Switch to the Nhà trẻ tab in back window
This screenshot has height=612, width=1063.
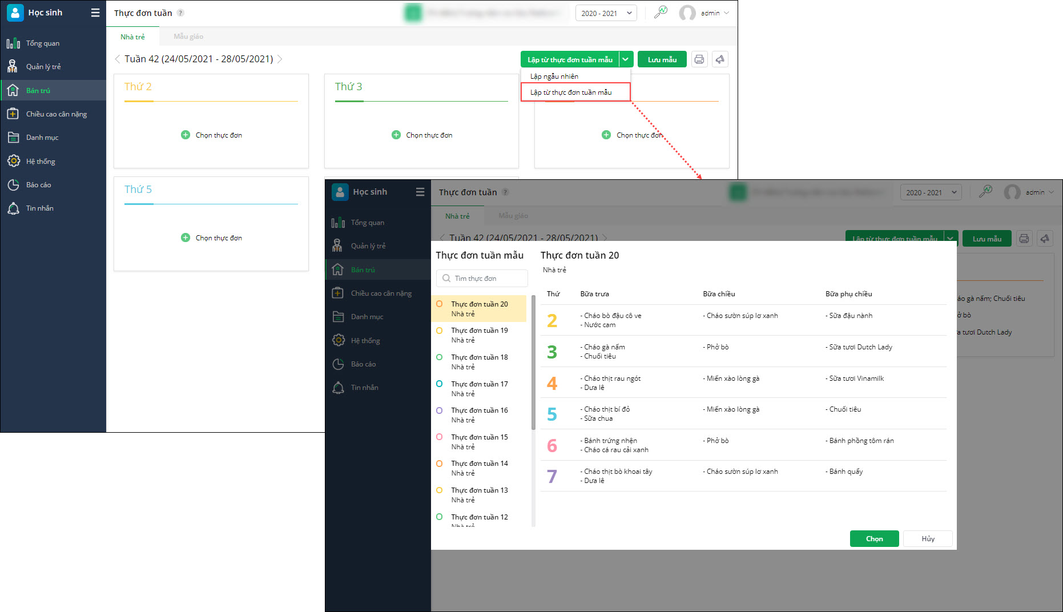click(x=132, y=37)
